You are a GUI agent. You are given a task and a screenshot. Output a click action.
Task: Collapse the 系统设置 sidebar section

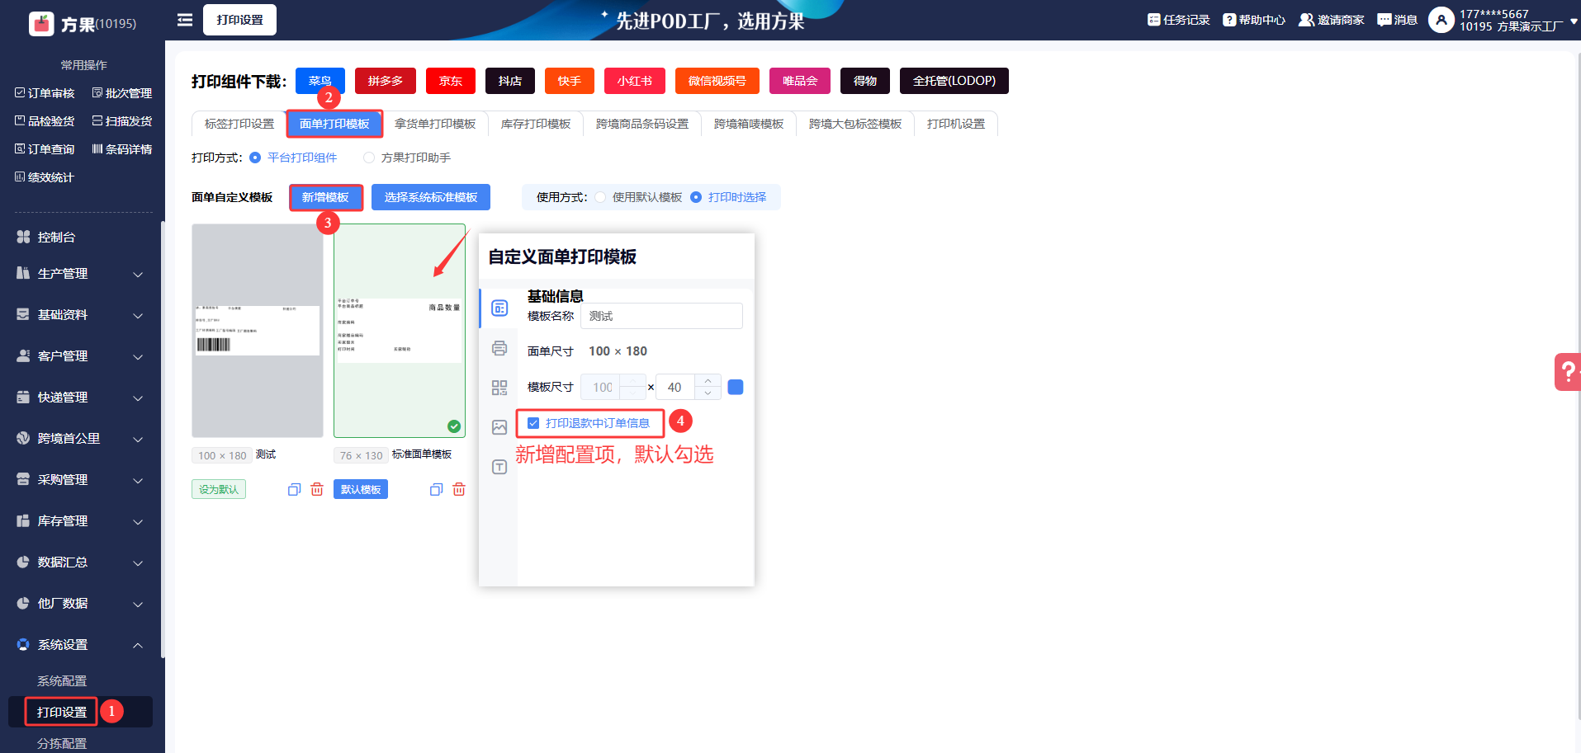click(x=80, y=645)
